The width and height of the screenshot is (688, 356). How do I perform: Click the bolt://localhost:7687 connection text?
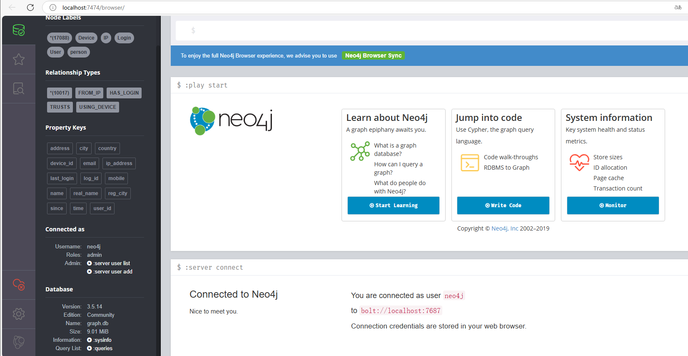401,311
